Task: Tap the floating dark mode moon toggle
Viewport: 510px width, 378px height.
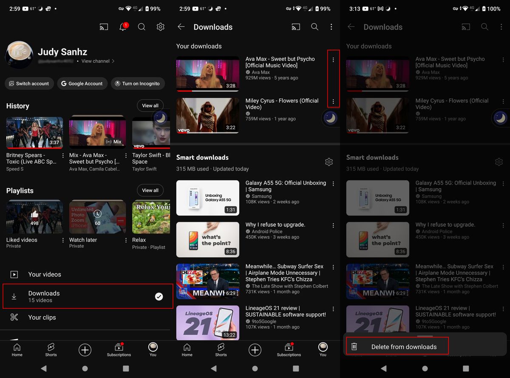Action: (330, 118)
